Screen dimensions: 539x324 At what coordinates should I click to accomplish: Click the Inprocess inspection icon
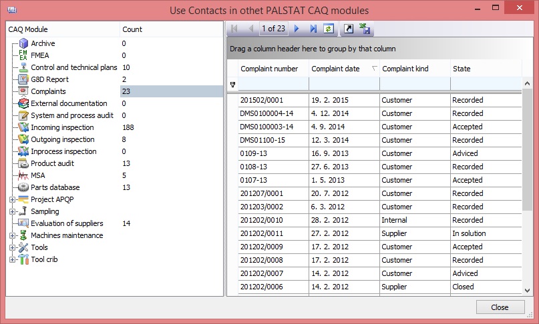[x=23, y=151]
